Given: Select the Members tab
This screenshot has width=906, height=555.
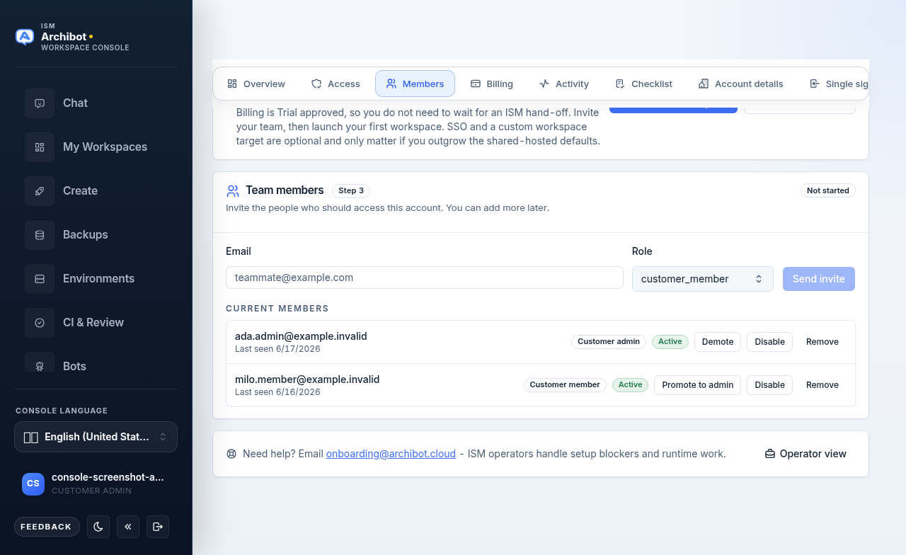Looking at the screenshot, I should coord(415,84).
